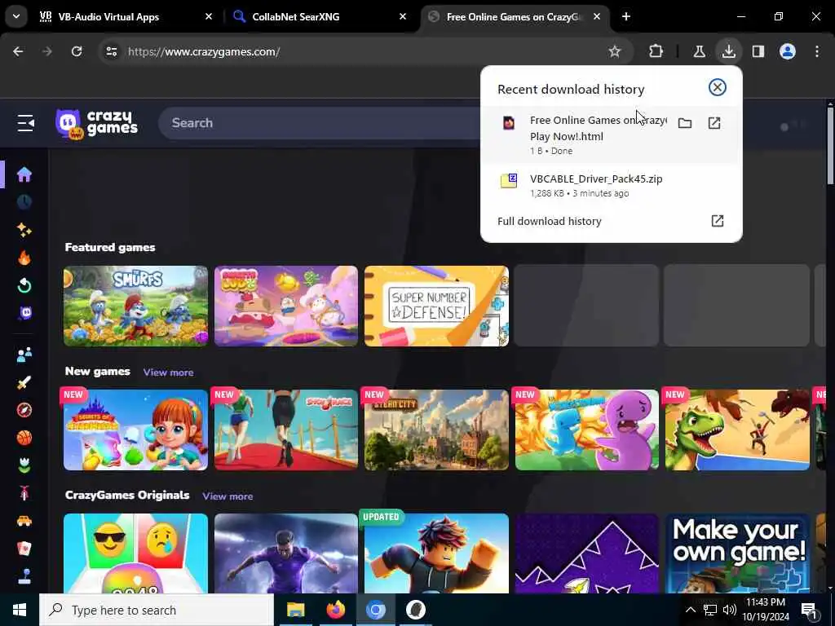The height and width of the screenshot is (626, 835).
Task: Collapse the sidebar with the hamburger menu icon
Action: click(x=25, y=123)
